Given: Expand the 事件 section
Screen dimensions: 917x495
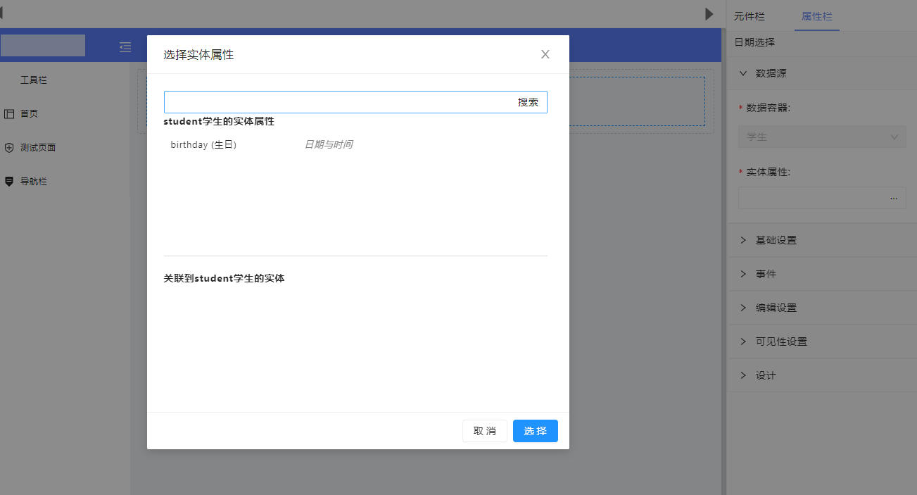Looking at the screenshot, I should pos(766,274).
